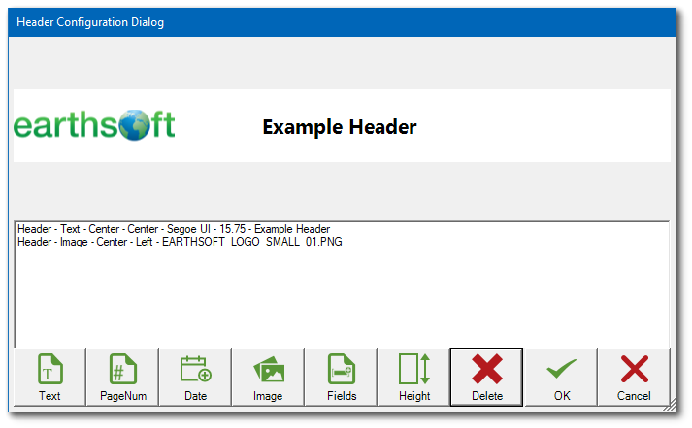692x428 pixels.
Task: Click the Fields document icon
Action: (x=341, y=370)
